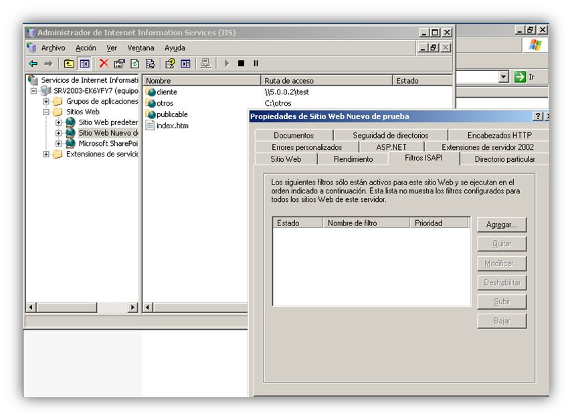Screen dimensions: 572x420
Task: Click the Quitar button
Action: pos(502,244)
